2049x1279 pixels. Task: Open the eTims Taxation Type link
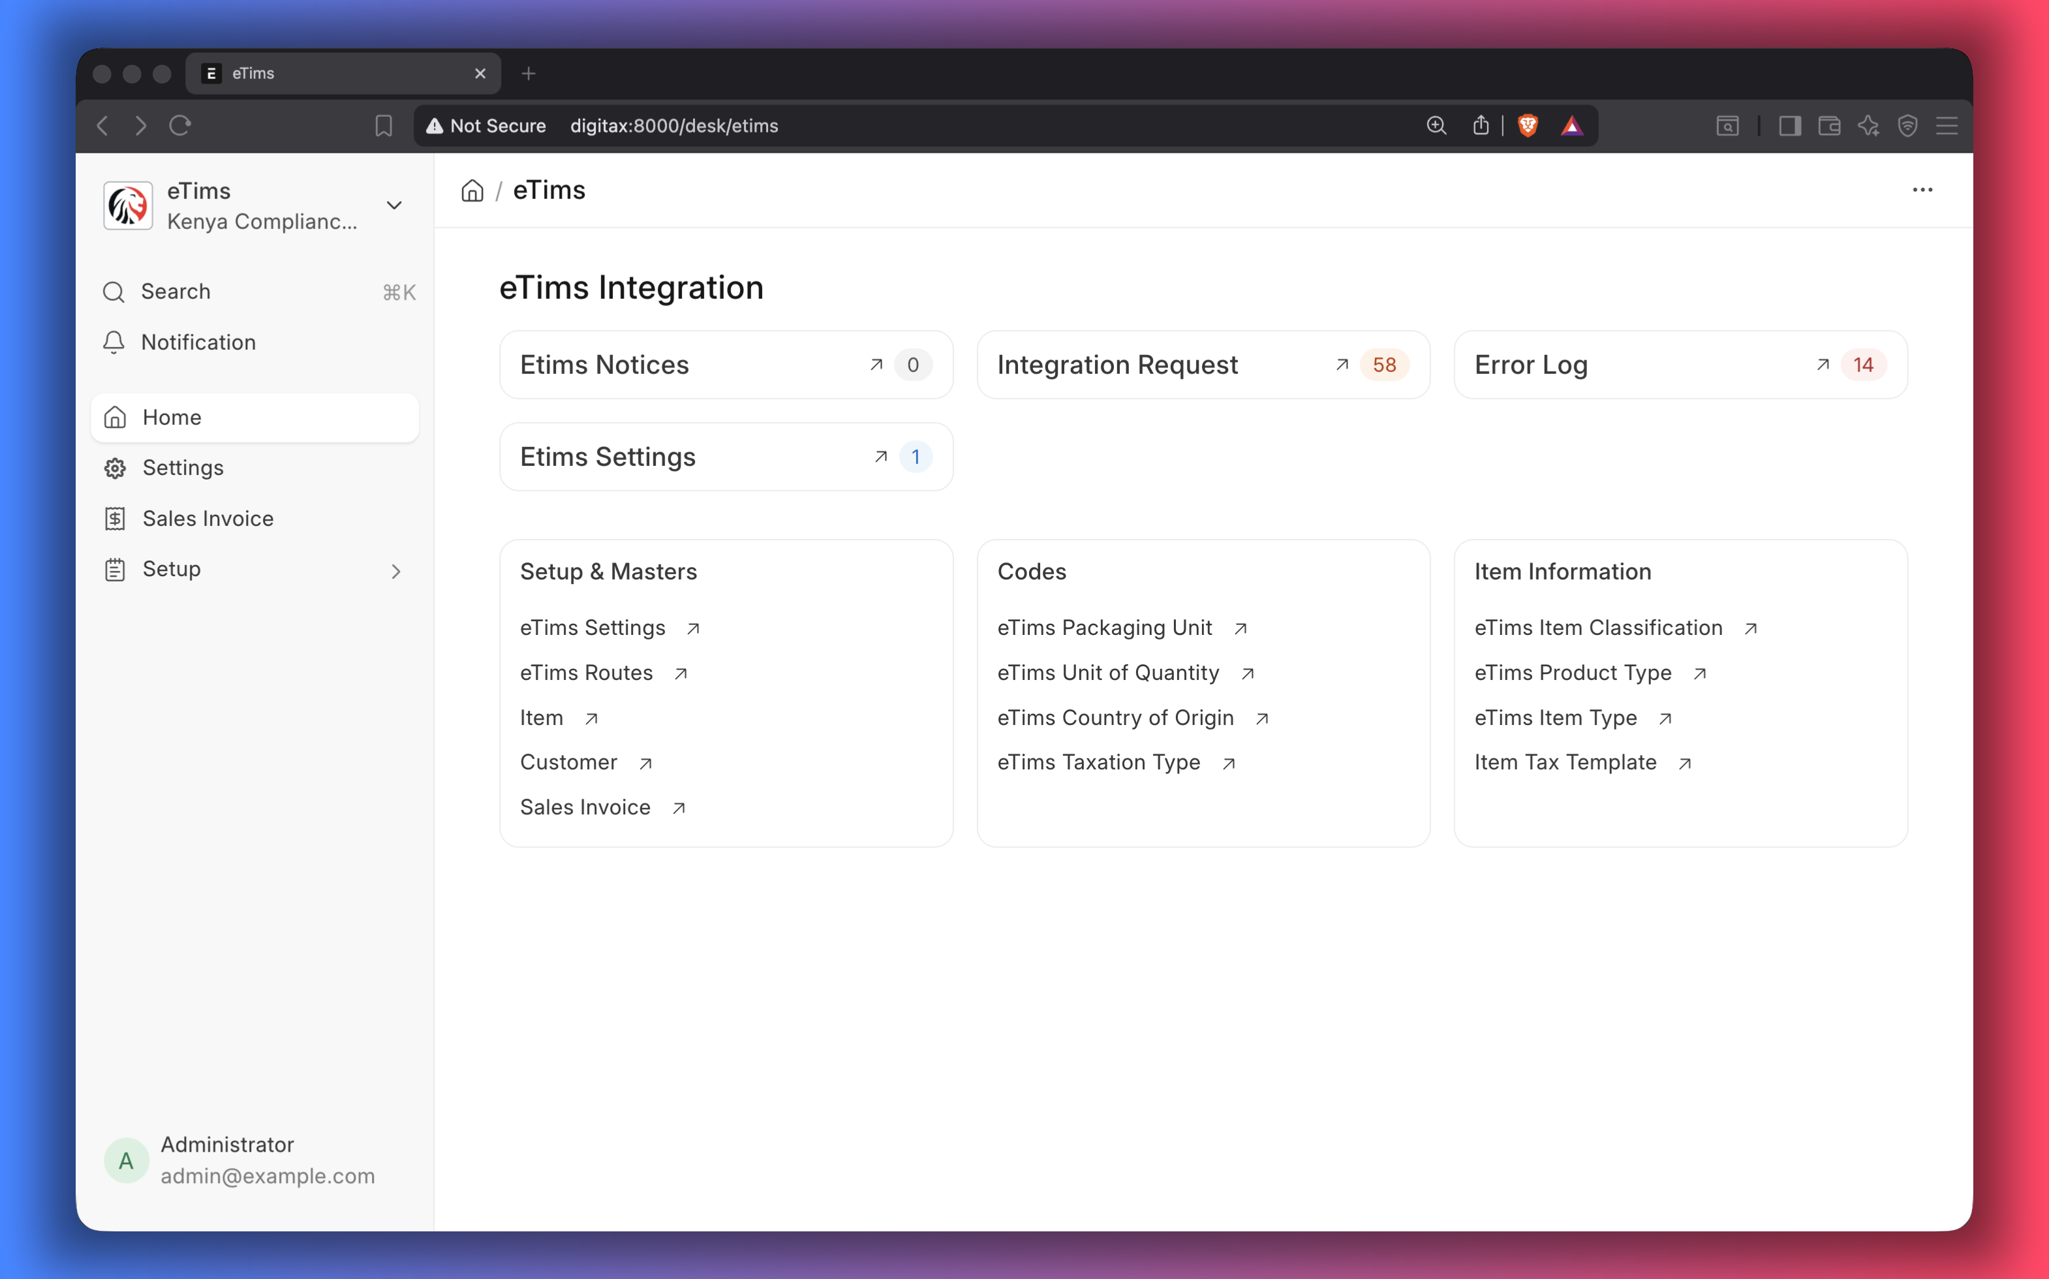click(x=1098, y=762)
